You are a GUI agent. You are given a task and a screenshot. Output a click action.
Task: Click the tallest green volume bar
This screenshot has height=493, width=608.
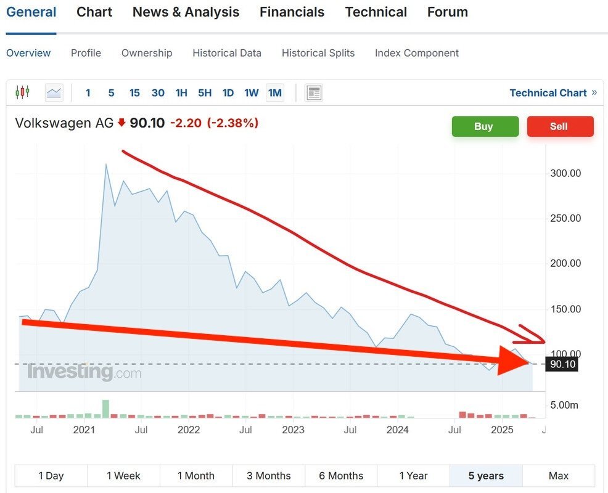click(105, 409)
